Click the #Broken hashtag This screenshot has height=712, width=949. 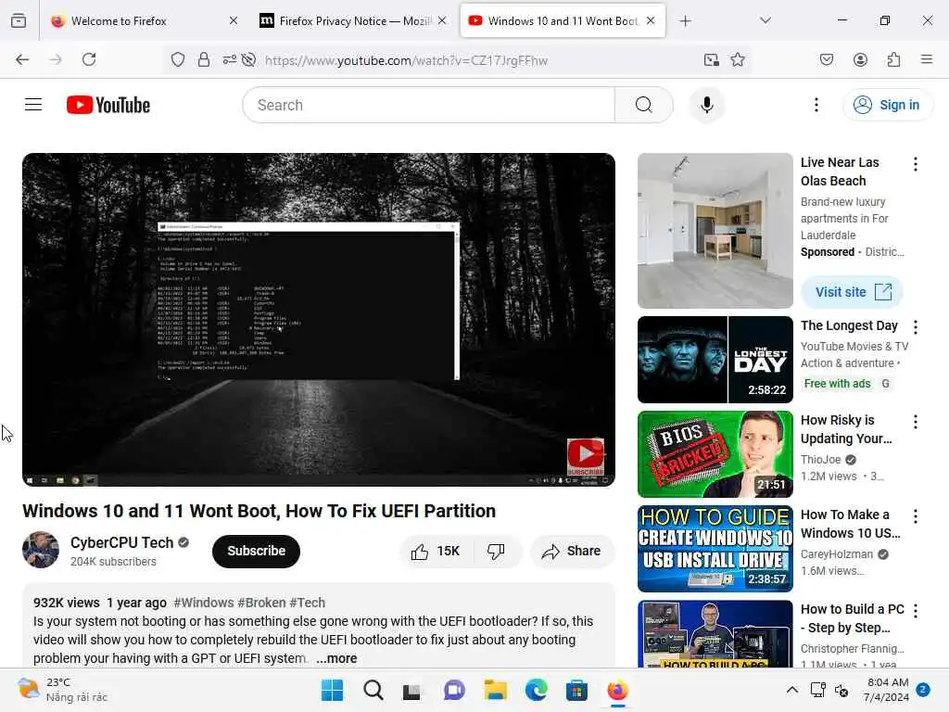click(261, 603)
